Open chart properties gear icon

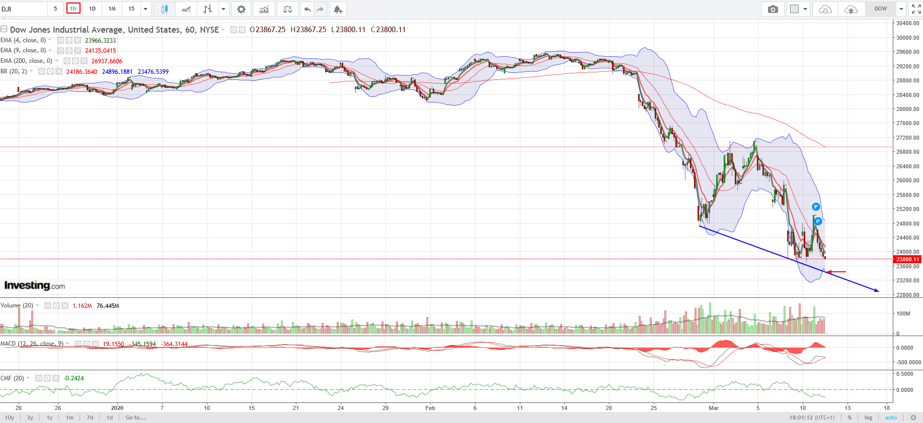pyautogui.click(x=242, y=9)
